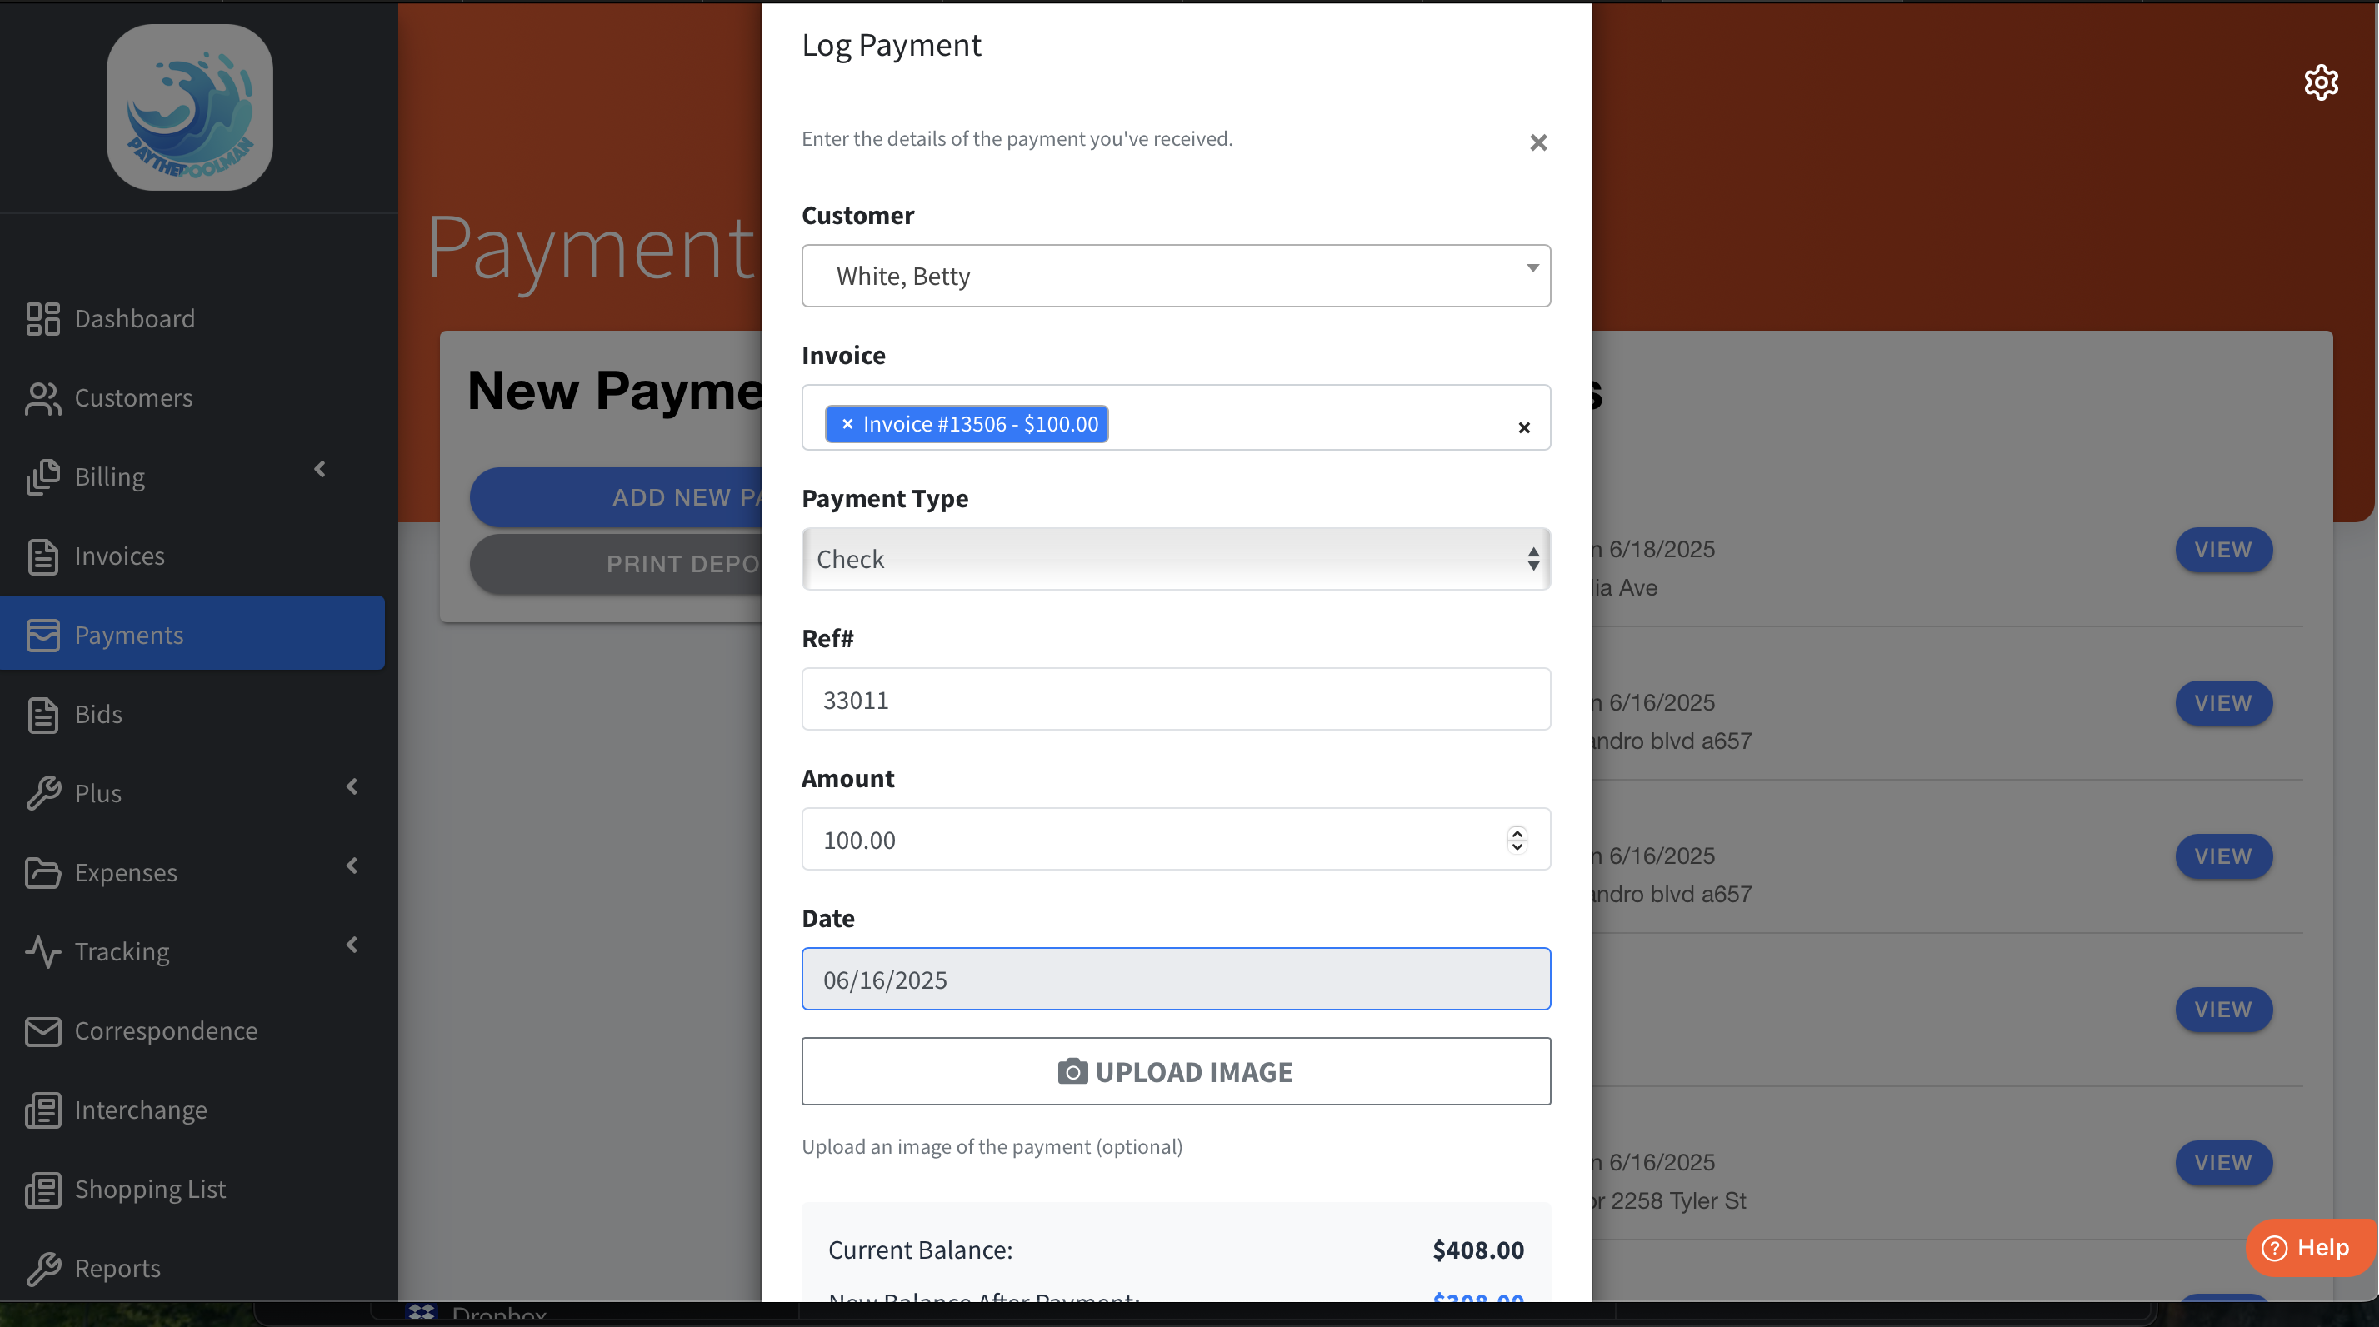
Task: Clear all selected invoices
Action: tap(1524, 427)
